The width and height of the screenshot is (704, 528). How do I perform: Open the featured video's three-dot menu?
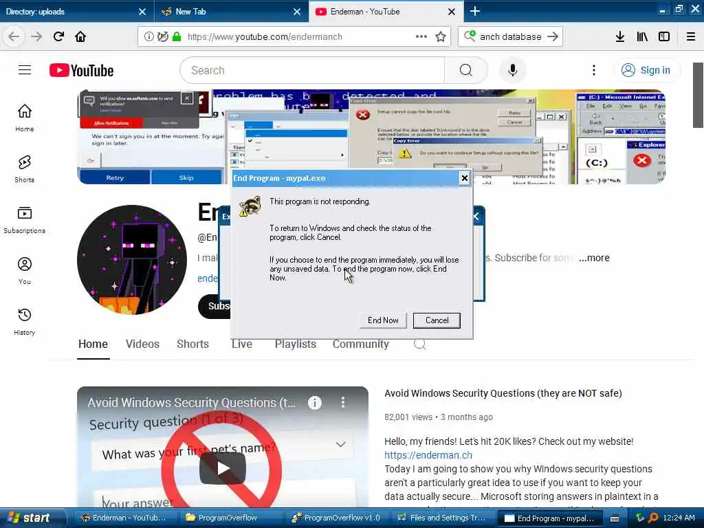tap(343, 402)
